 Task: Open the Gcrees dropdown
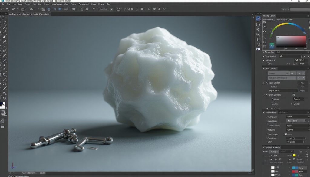point(298,130)
